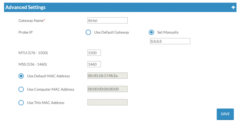Collapse Advanced Settings with the up arrow
Image resolution: width=240 pixels, height=124 pixels.
233,7
